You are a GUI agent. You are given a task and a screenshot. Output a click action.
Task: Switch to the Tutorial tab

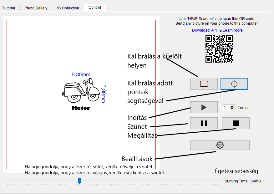(9, 8)
